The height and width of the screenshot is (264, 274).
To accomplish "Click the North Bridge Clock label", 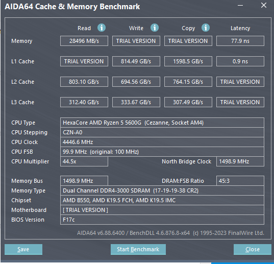I will (186, 161).
